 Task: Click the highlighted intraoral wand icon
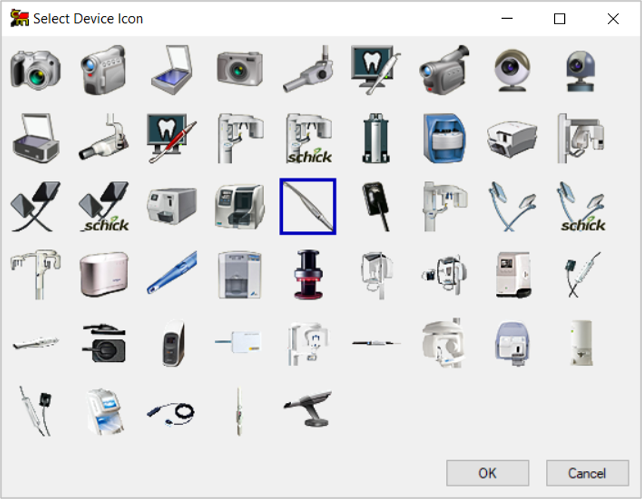[x=308, y=206]
